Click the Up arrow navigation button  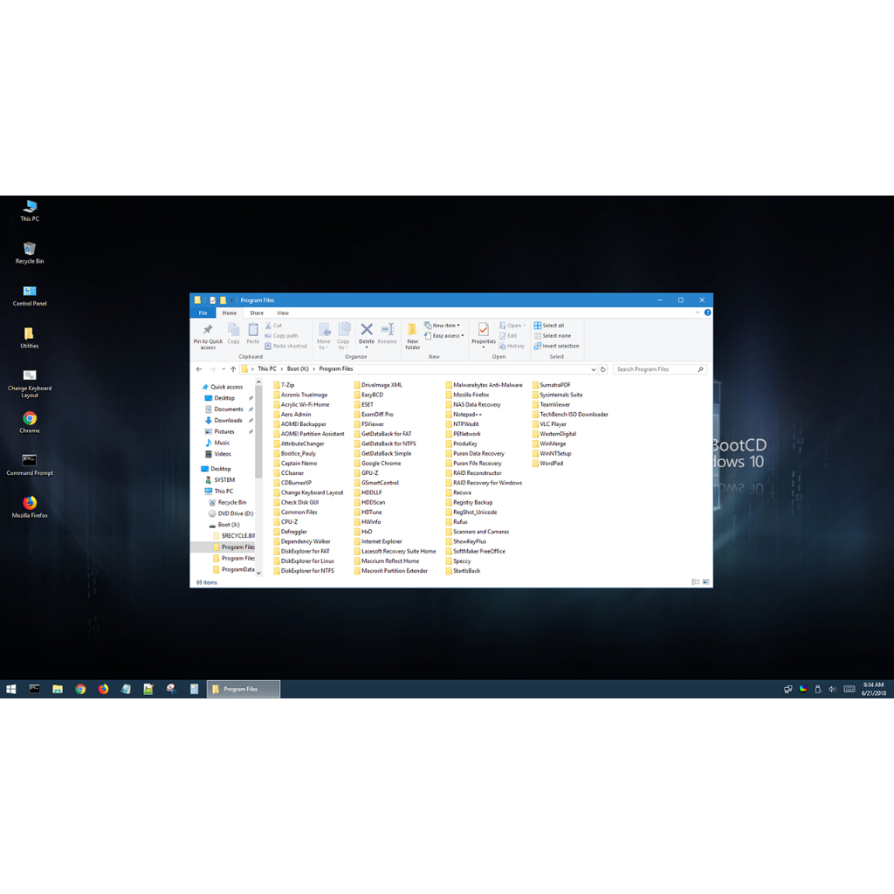pyautogui.click(x=233, y=369)
